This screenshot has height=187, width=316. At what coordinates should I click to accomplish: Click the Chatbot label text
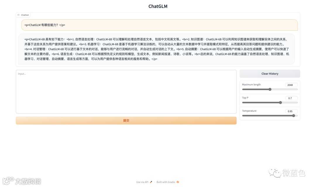(25, 15)
